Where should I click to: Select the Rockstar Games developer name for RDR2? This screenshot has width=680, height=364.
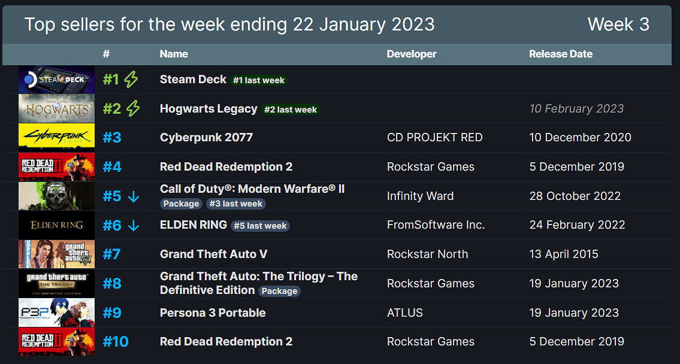point(431,166)
